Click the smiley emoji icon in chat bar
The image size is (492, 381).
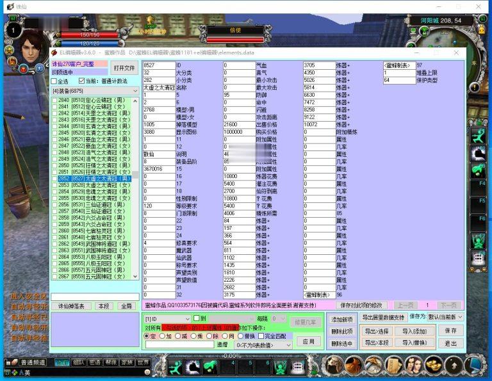[147, 372]
